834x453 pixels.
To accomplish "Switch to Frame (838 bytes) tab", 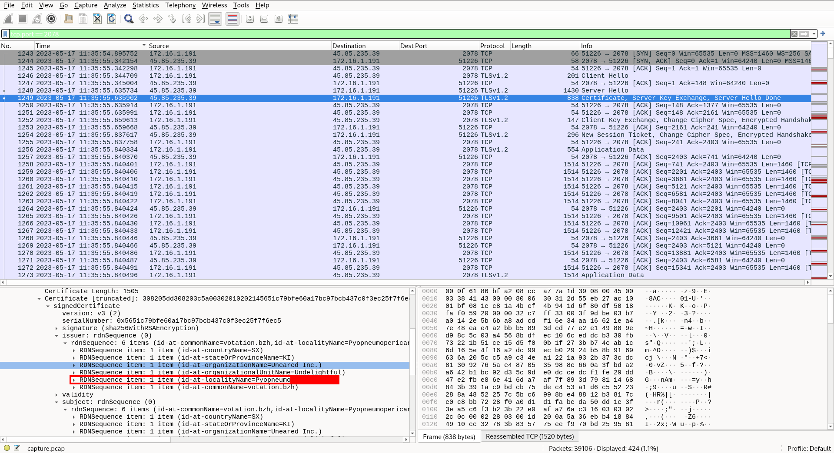I will pos(449,436).
